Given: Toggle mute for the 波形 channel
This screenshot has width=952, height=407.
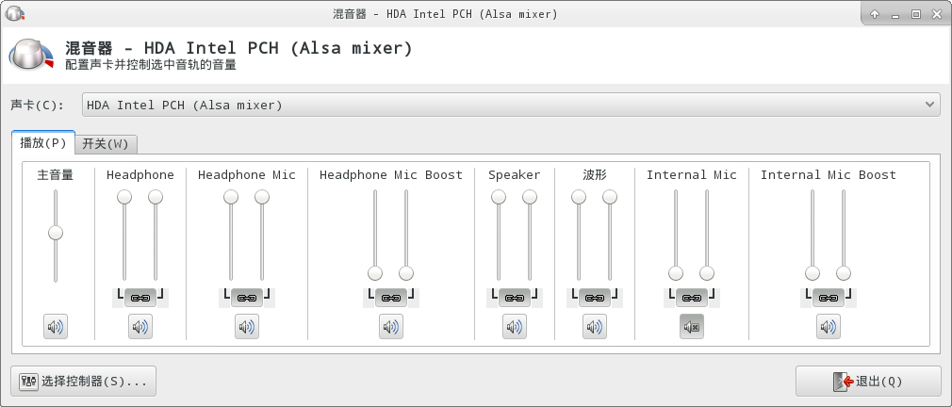Looking at the screenshot, I should point(595,327).
